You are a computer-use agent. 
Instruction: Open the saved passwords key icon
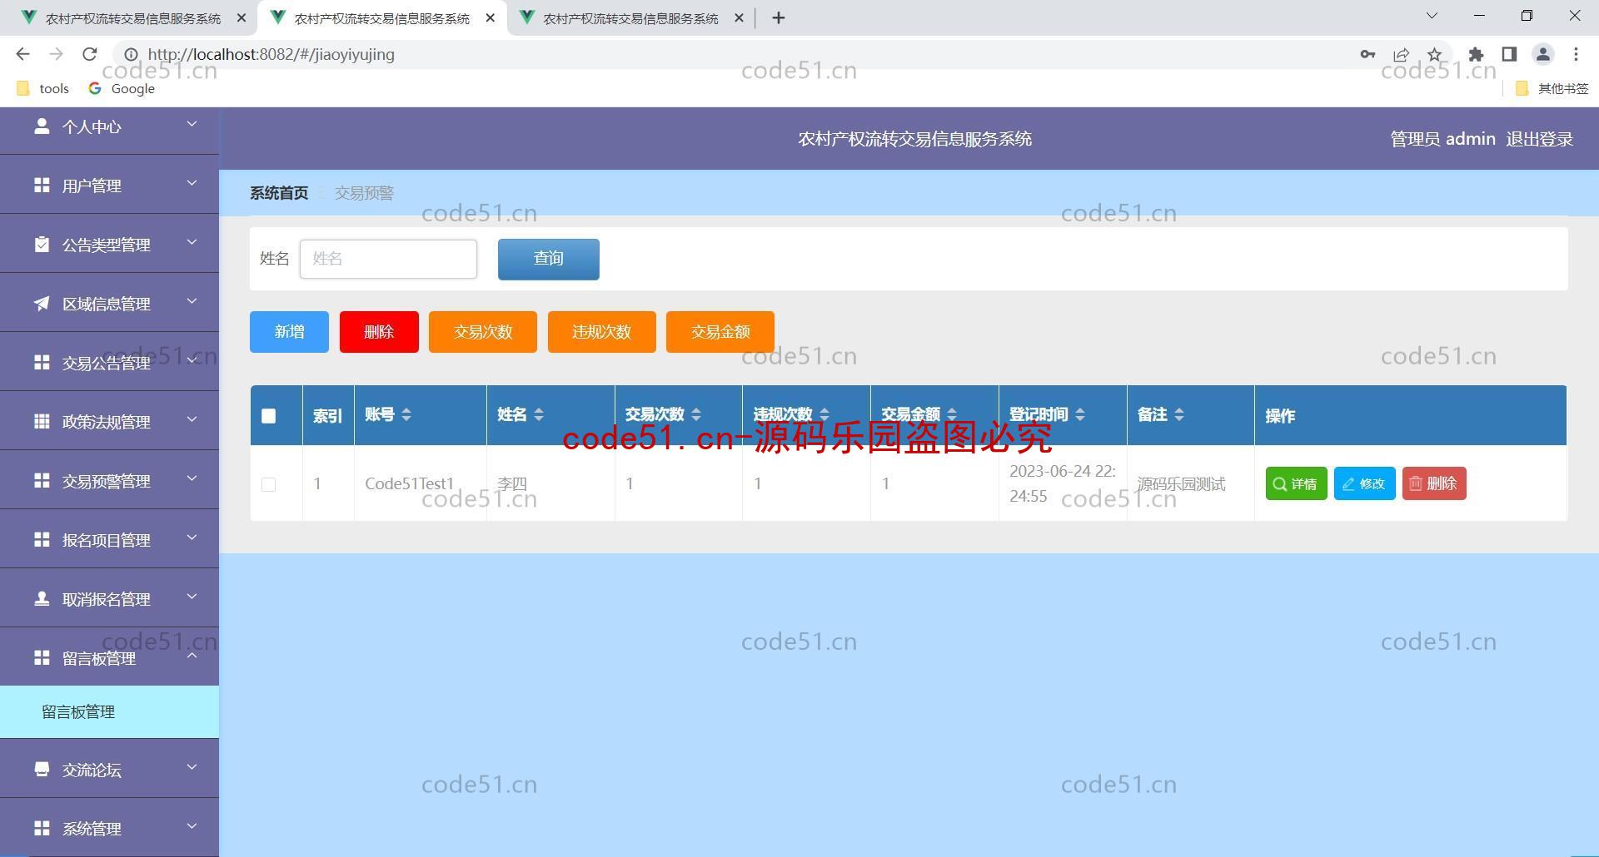pyautogui.click(x=1367, y=54)
